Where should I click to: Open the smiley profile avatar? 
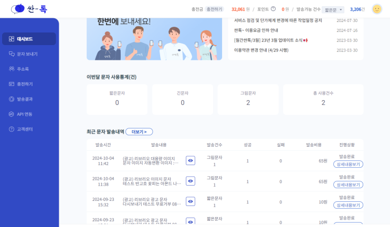tap(377, 9)
